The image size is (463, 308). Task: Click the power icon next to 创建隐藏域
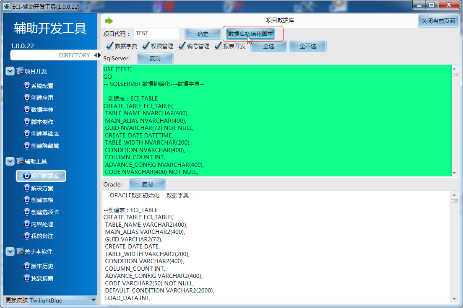(x=27, y=145)
